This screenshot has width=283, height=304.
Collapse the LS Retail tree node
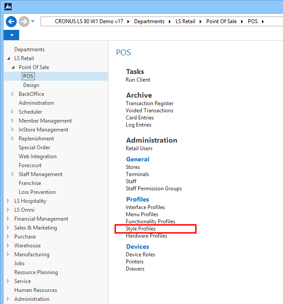(8, 58)
